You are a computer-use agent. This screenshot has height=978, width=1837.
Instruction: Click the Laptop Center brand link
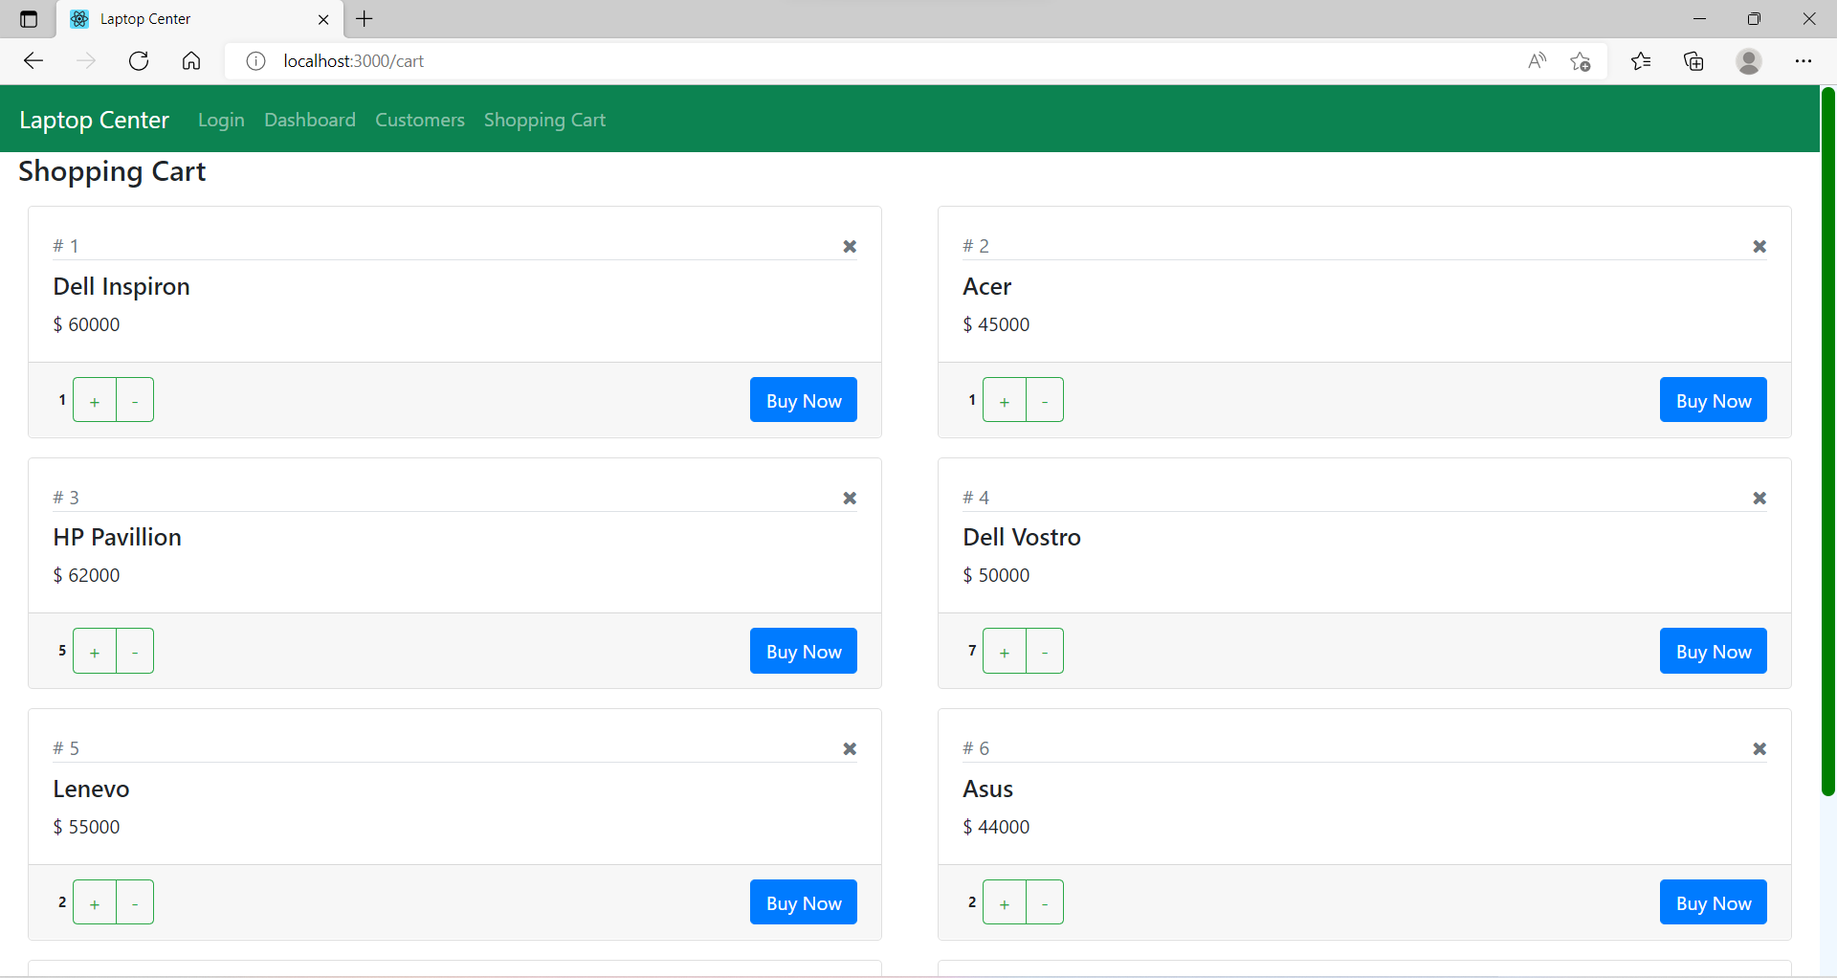click(94, 119)
